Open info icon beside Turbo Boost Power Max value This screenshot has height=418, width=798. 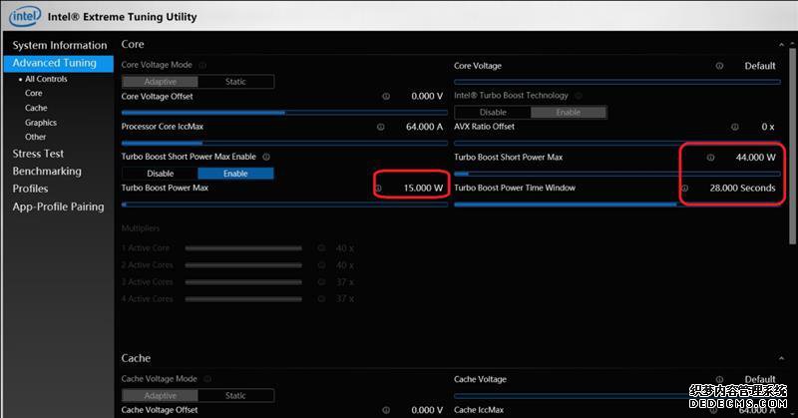[378, 189]
